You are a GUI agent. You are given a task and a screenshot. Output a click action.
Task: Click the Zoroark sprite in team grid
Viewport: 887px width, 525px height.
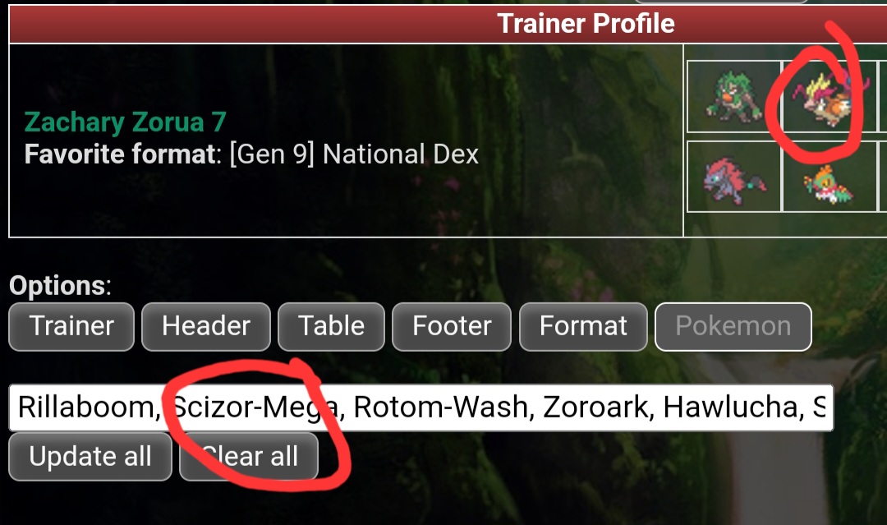point(733,179)
